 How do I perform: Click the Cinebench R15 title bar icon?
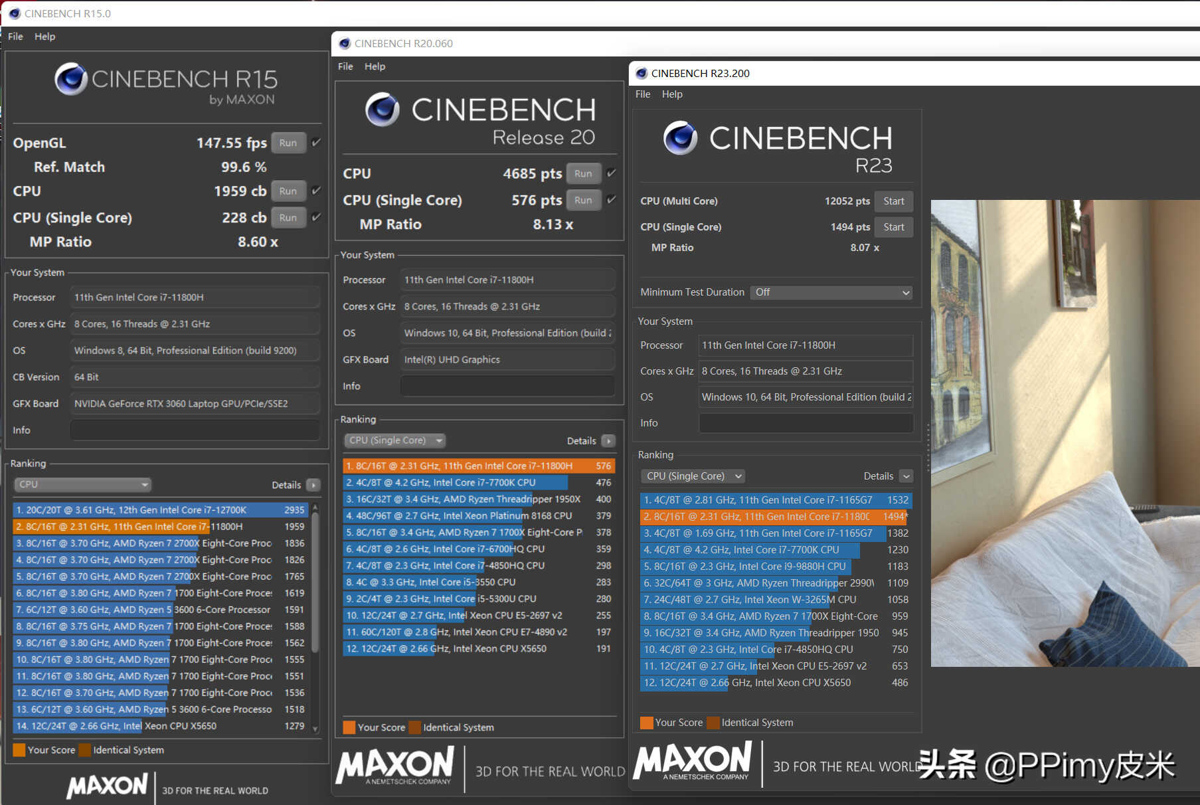coord(15,13)
